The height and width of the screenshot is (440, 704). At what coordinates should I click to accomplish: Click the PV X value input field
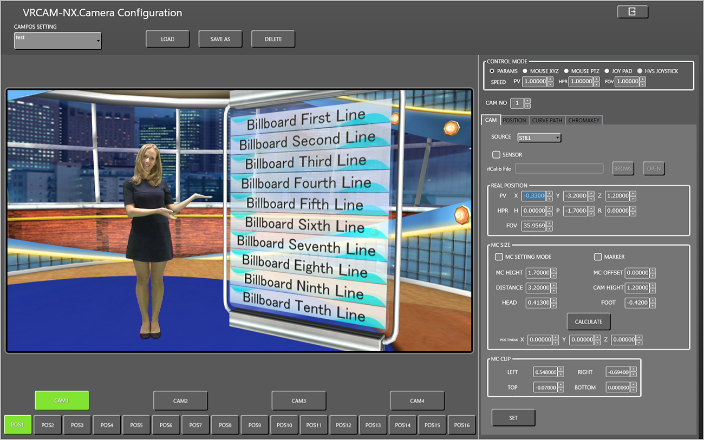(533, 195)
